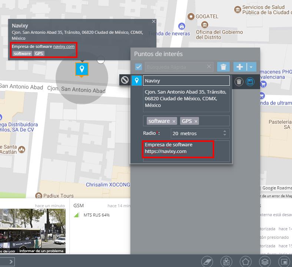292x267 pixels.
Task: Click Informar de un problema link
Action: 42,251
